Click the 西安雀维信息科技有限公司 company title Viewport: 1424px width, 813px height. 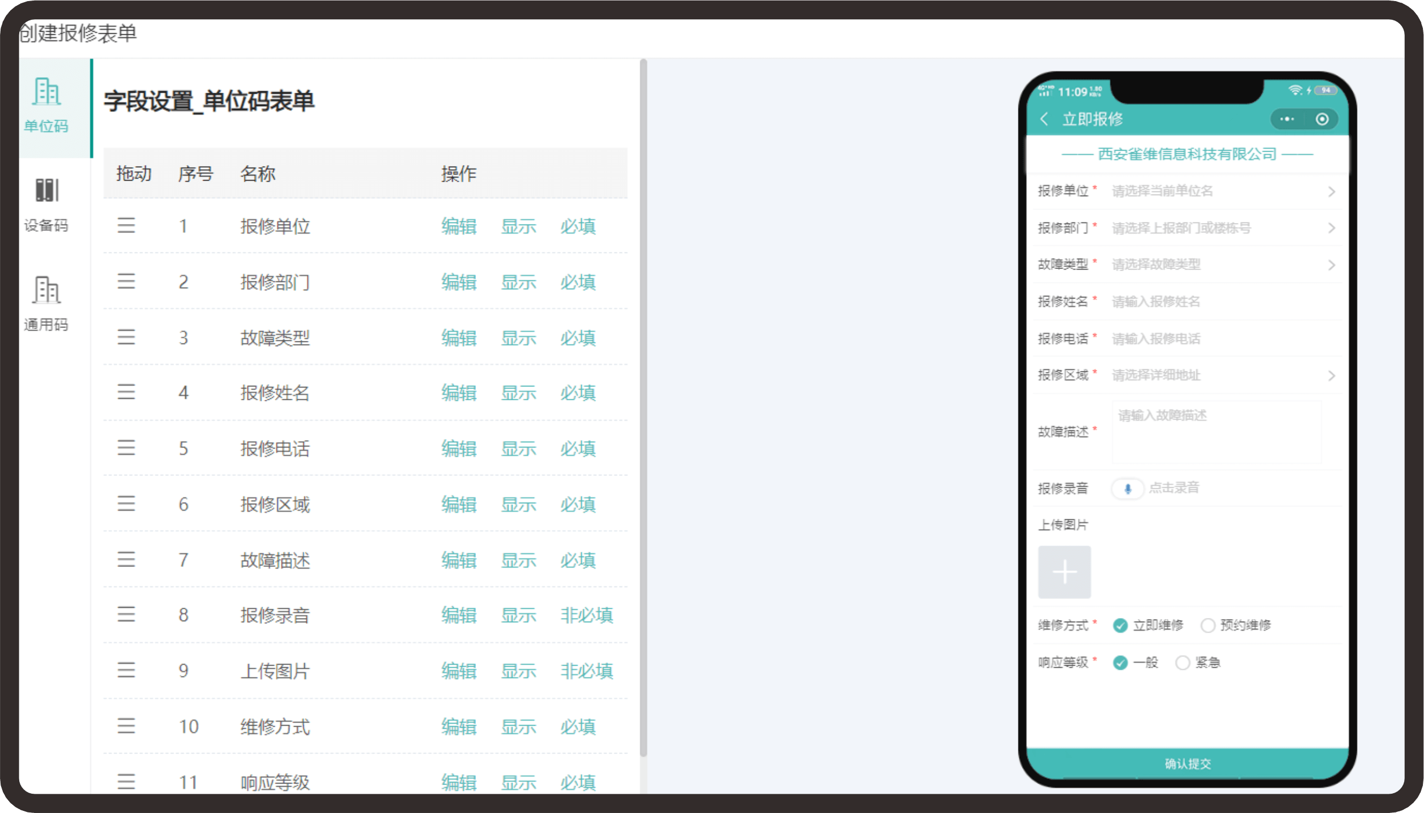coord(1187,154)
